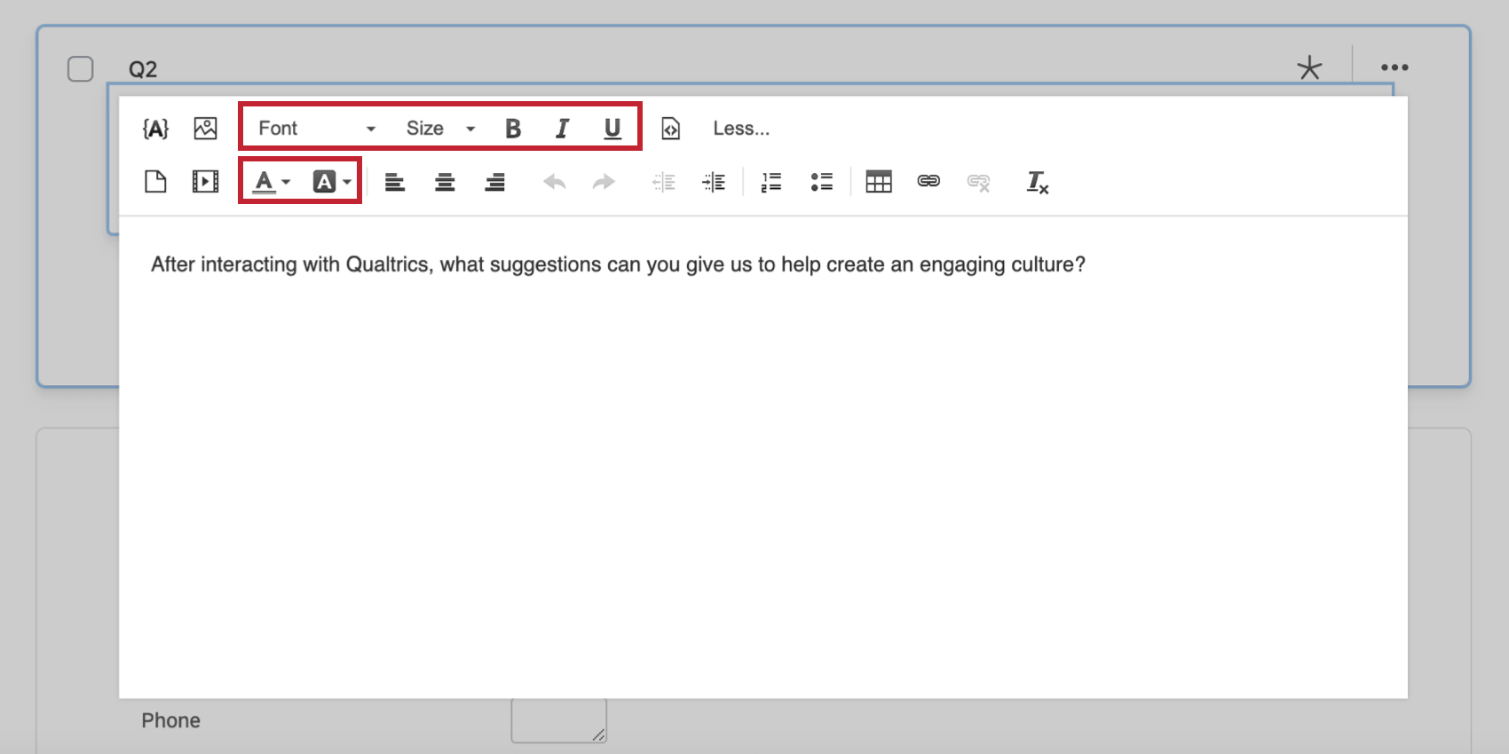Remove formatting from the text
The height and width of the screenshot is (754, 1509).
tap(1037, 182)
